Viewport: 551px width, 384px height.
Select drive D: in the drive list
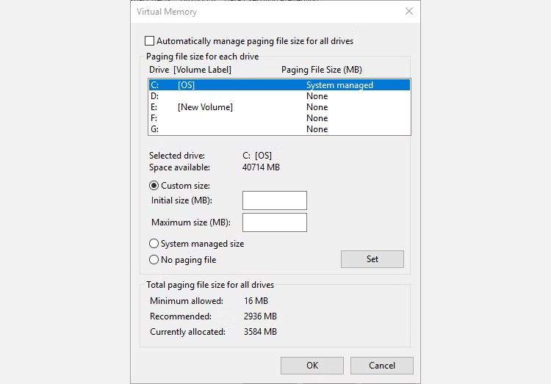(x=279, y=96)
